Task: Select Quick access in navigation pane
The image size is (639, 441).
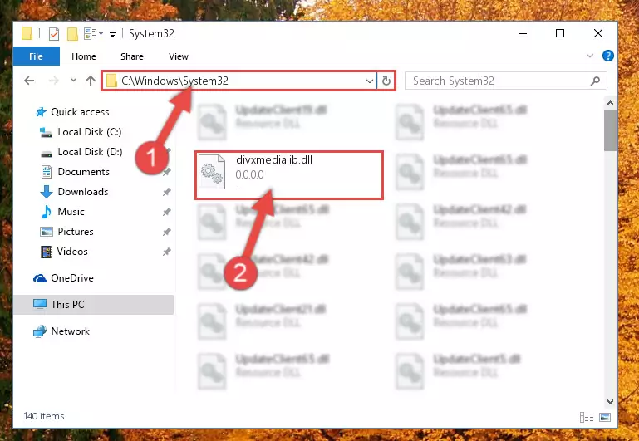Action: click(x=80, y=112)
